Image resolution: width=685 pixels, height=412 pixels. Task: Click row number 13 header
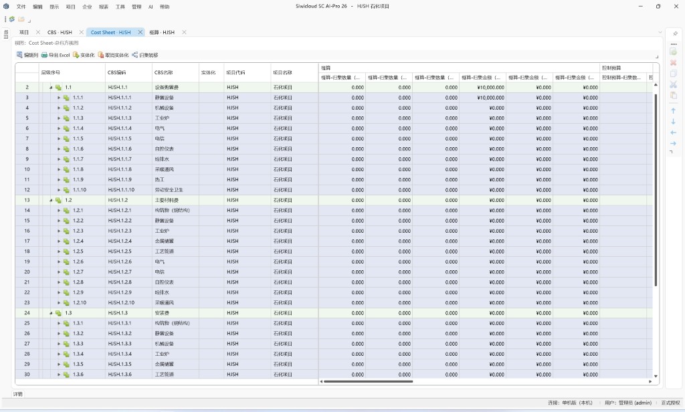tap(27, 200)
